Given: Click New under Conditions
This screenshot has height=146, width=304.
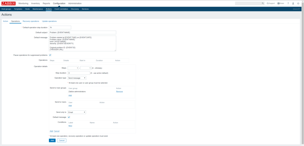Looking at the screenshot, I should (70, 126).
